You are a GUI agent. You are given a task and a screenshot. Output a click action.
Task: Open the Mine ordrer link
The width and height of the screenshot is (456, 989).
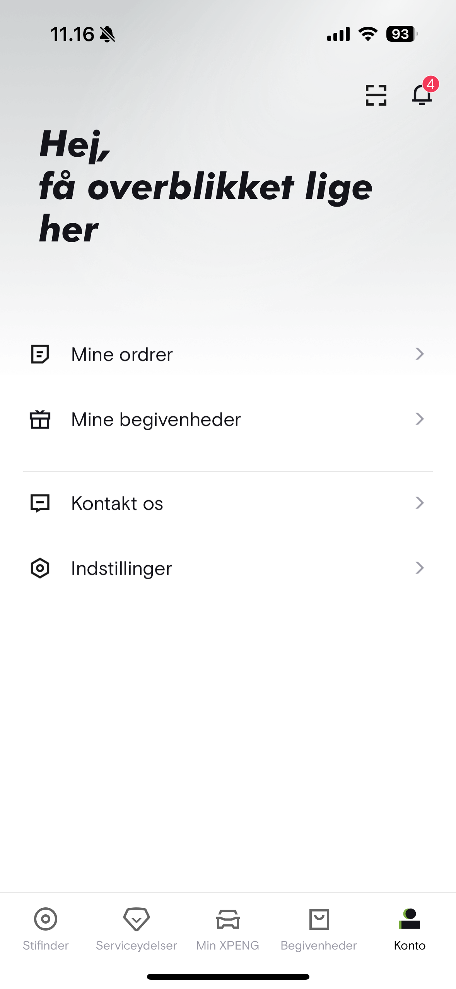point(122,354)
